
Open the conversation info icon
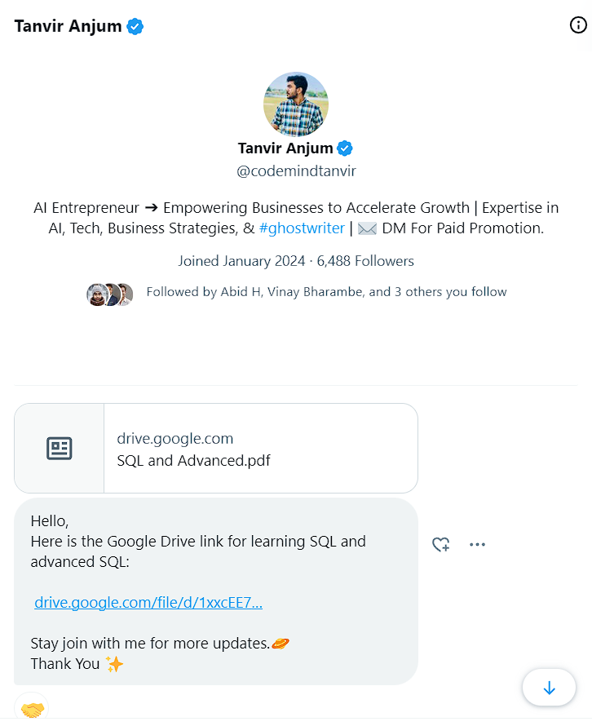click(577, 25)
